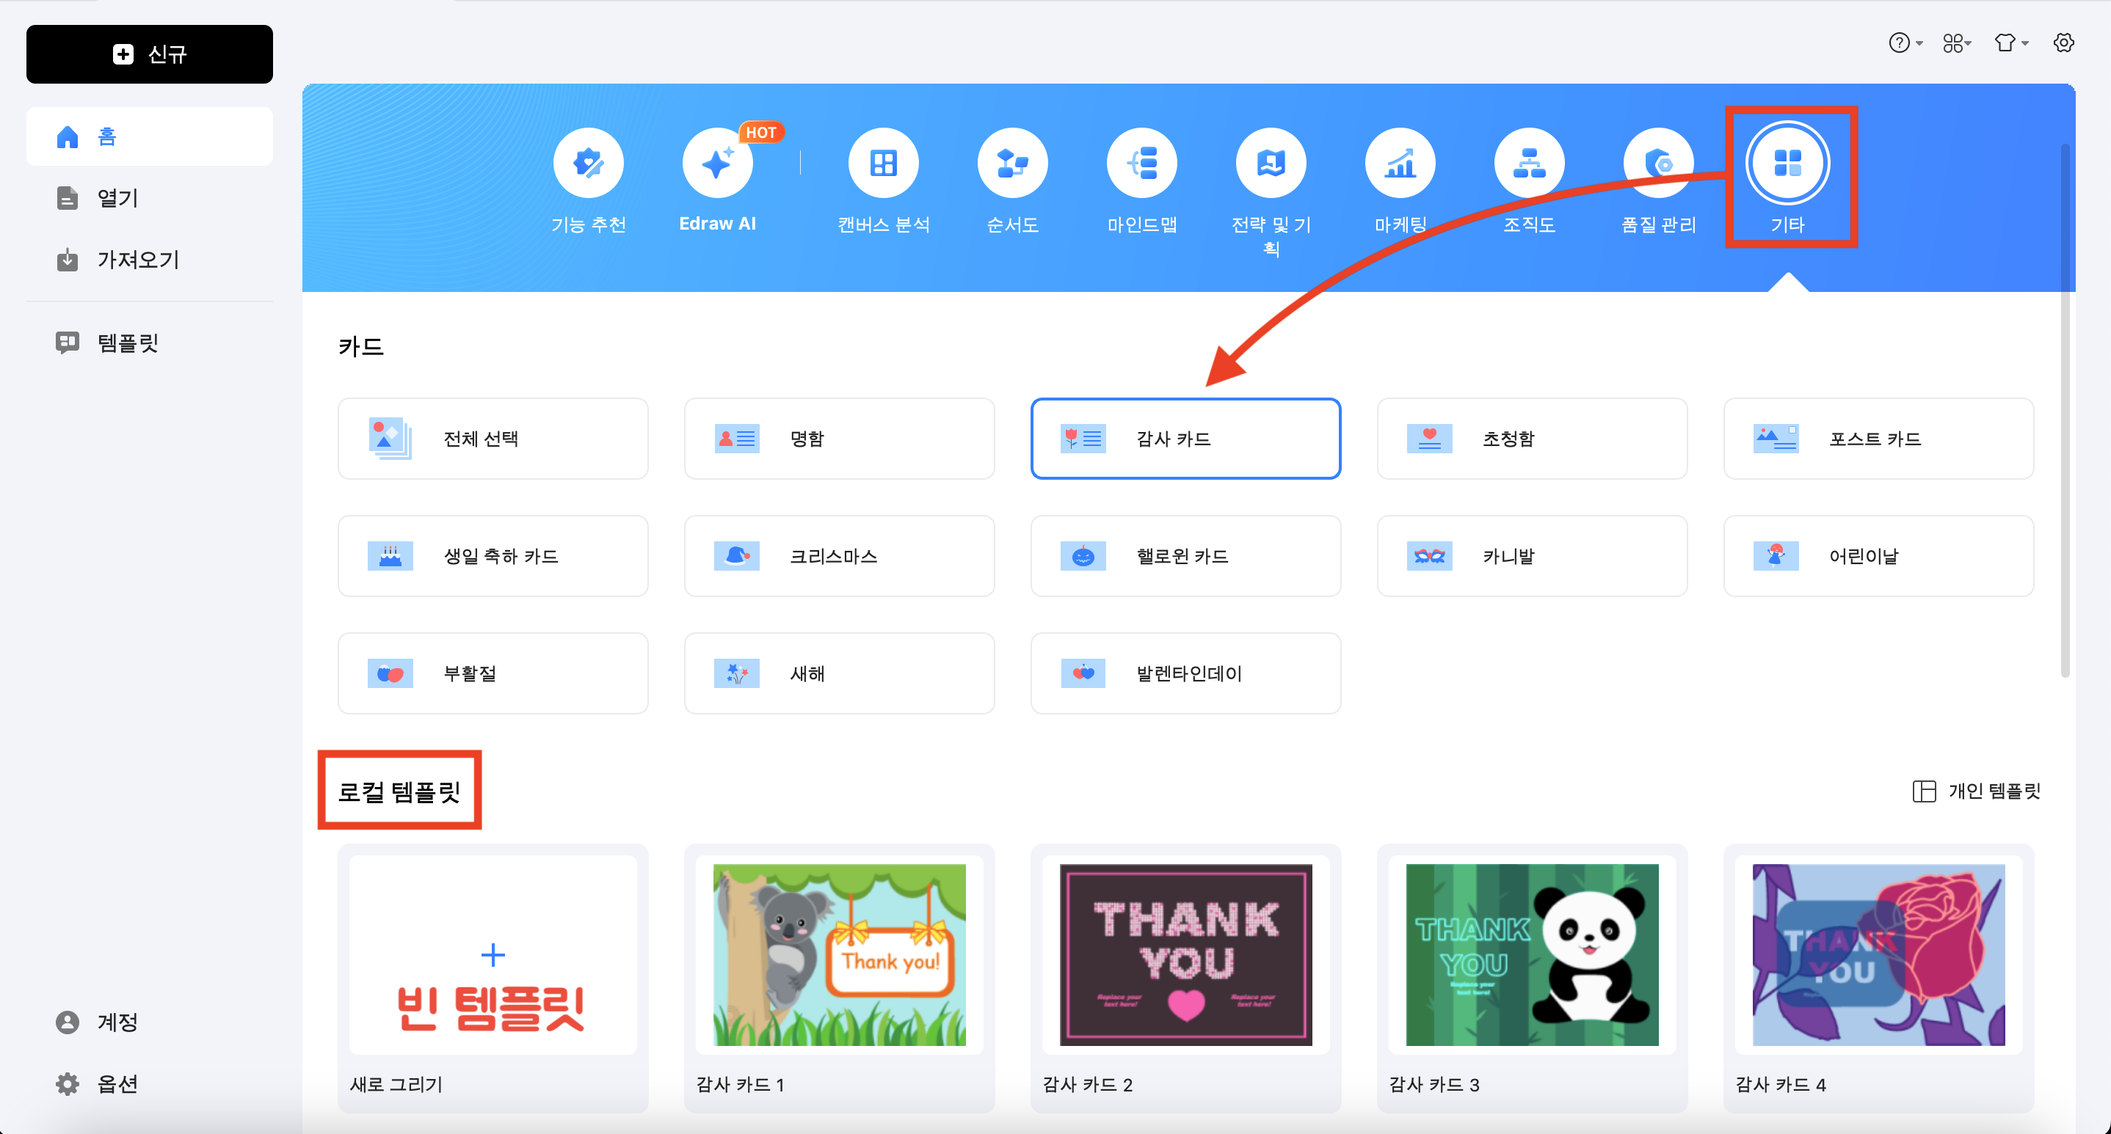Select the 감사 카드 thank-you card type

pyautogui.click(x=1186, y=439)
